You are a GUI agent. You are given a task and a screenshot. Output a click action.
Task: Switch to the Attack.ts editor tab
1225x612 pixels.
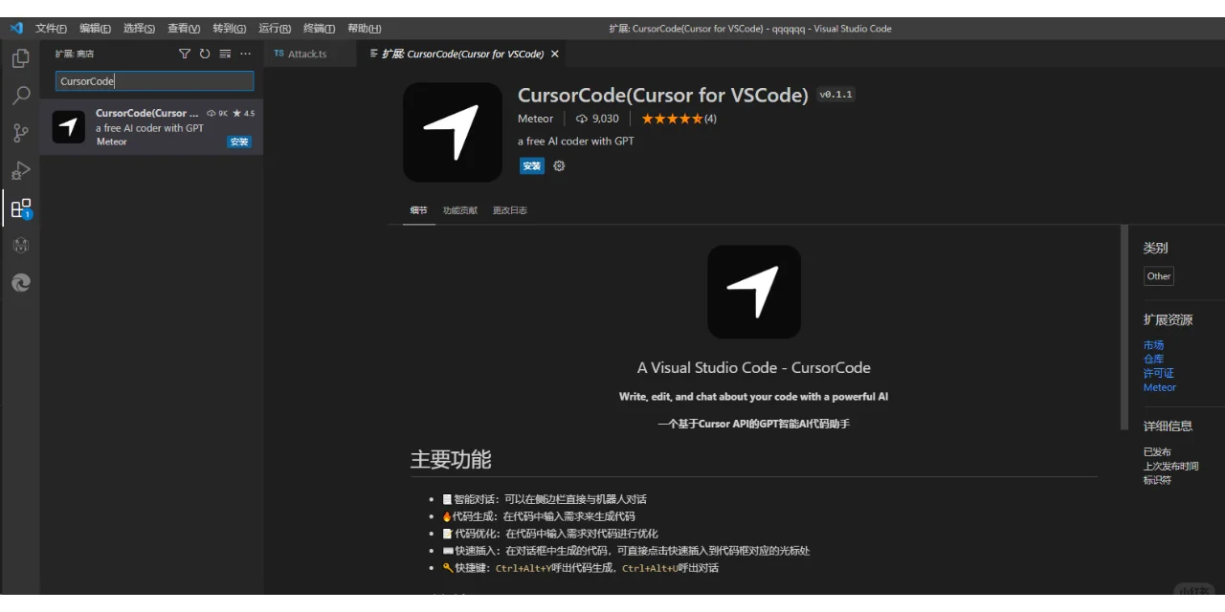pos(310,55)
